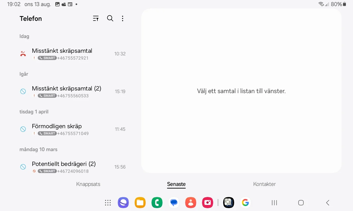
Task: Open the red Camera app in taskbar
Action: (208, 203)
